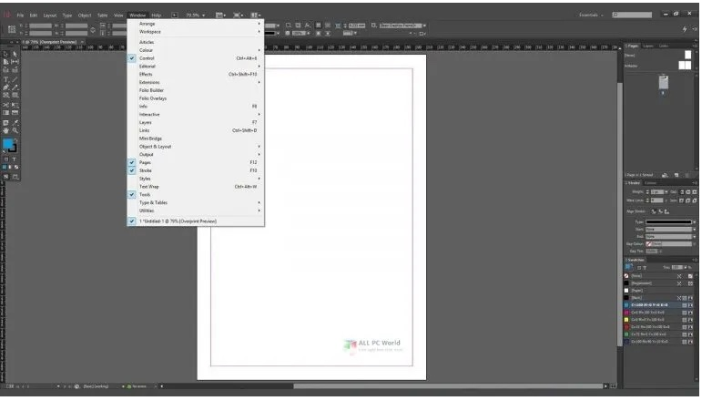Image resolution: width=722 pixels, height=411 pixels.
Task: Select the Gradient Feather tool
Action: [x=15, y=112]
